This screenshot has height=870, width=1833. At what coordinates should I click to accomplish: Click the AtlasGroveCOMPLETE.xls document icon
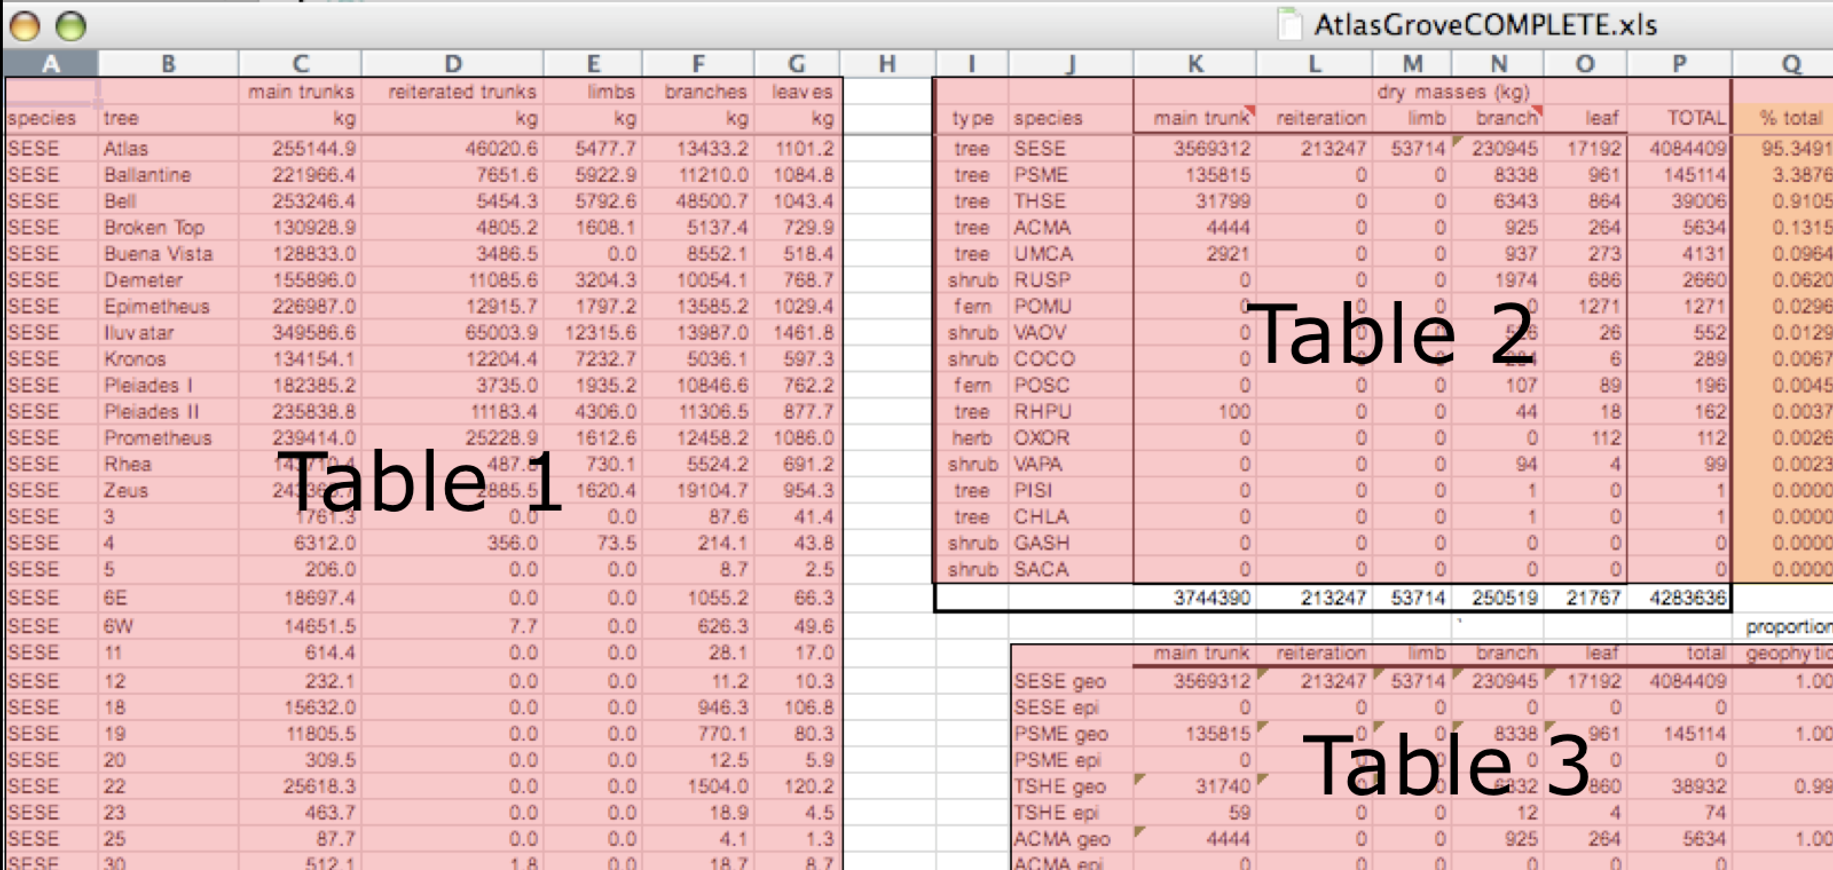pos(1289,25)
